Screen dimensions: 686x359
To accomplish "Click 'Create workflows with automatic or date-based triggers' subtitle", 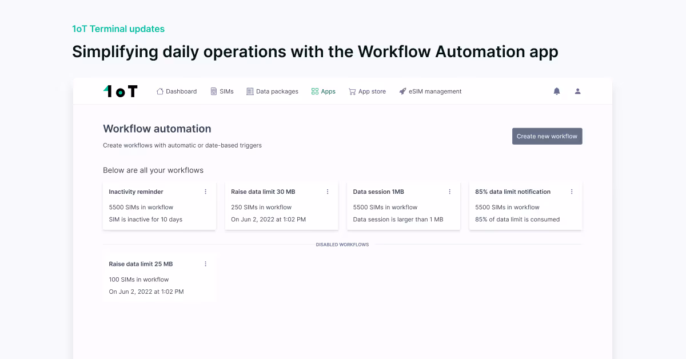I will [182, 145].
